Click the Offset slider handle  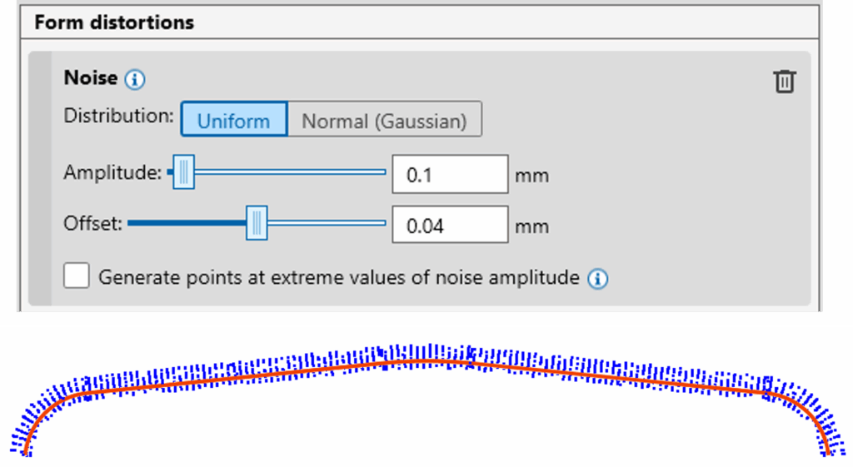[x=257, y=223]
